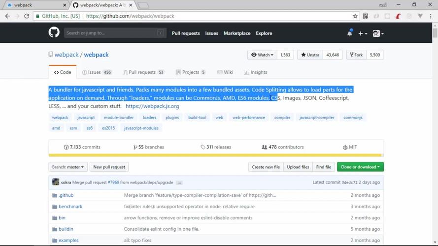Image resolution: width=438 pixels, height=246 pixels.
Task: Open the Chrome three-dot menu
Action: [431, 16]
